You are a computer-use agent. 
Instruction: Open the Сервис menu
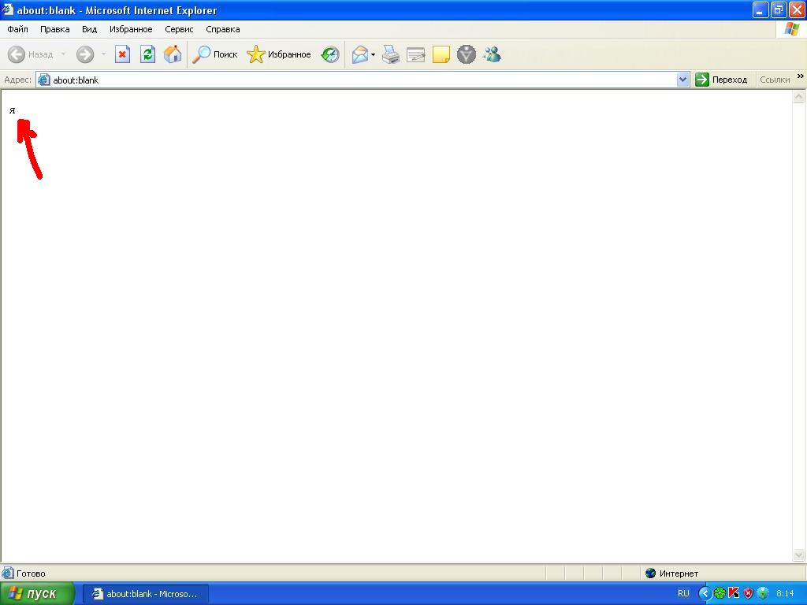(179, 29)
